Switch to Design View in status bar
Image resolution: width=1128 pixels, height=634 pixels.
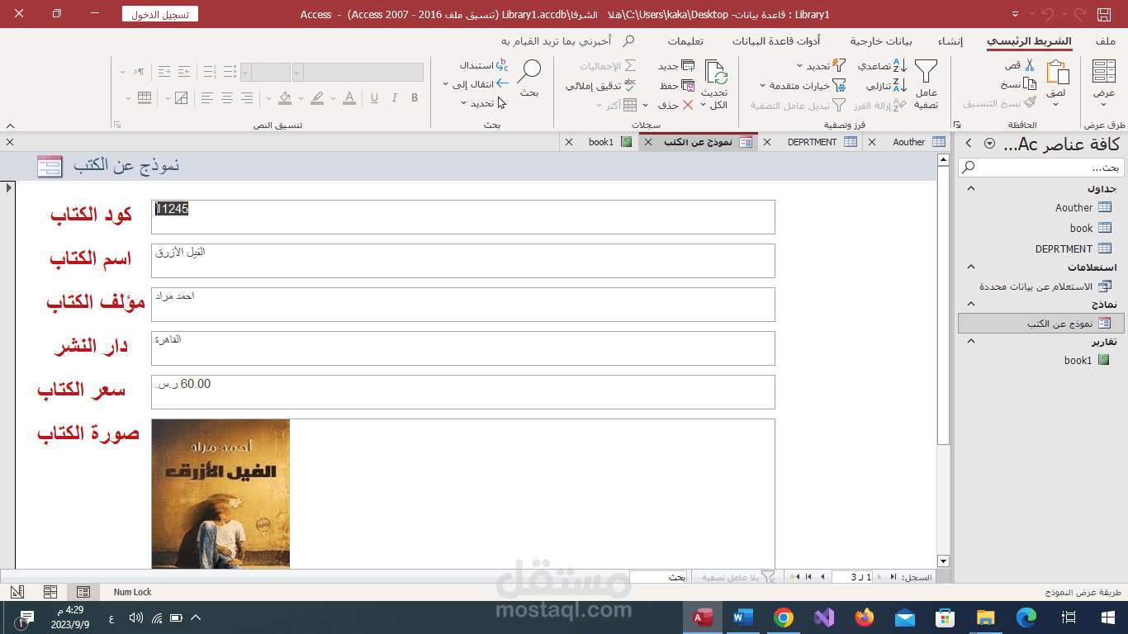tap(17, 592)
